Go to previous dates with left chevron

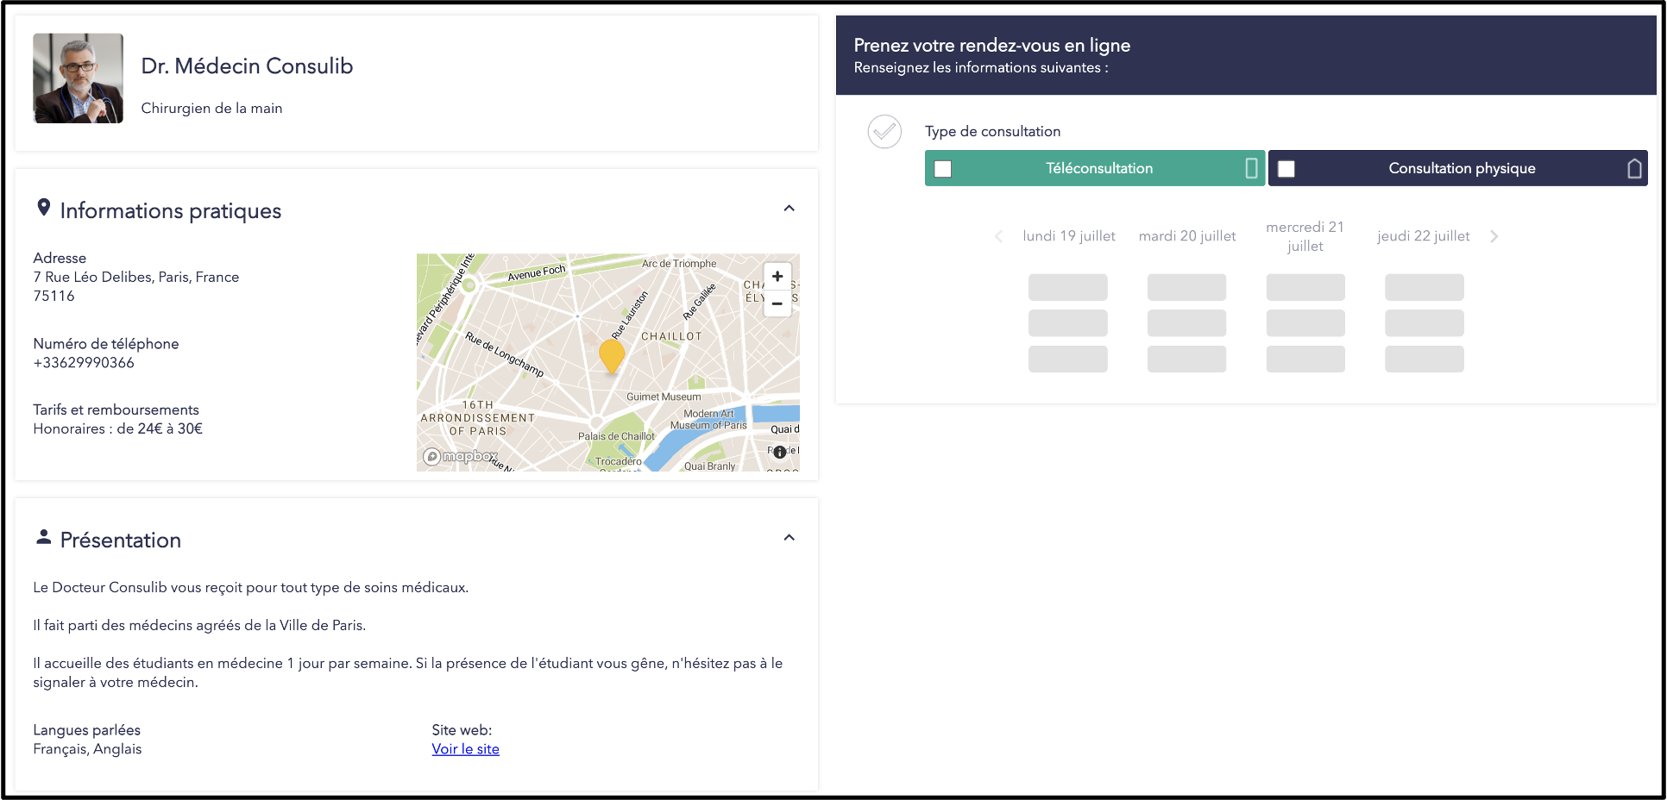tap(998, 236)
